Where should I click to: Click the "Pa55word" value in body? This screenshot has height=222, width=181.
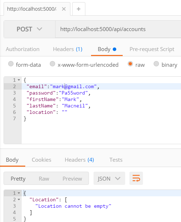(73, 93)
